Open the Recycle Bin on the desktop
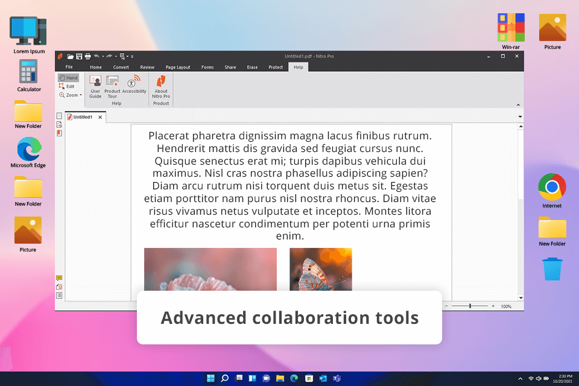Screen dimensions: 579x386 tap(552, 269)
